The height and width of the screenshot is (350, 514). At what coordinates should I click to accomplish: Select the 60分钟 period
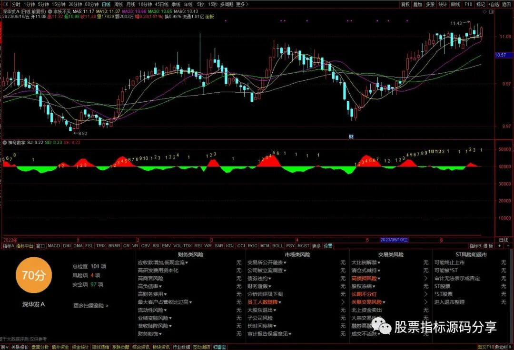(x=92, y=4)
